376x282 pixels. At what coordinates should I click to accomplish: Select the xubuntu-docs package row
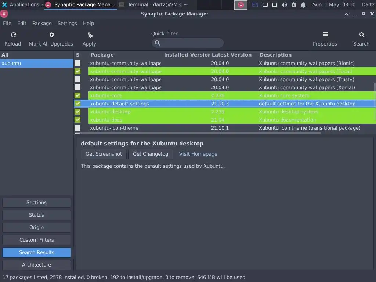225,120
